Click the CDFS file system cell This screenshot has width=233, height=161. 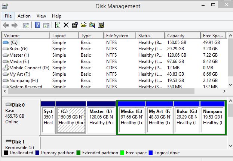[111, 68]
